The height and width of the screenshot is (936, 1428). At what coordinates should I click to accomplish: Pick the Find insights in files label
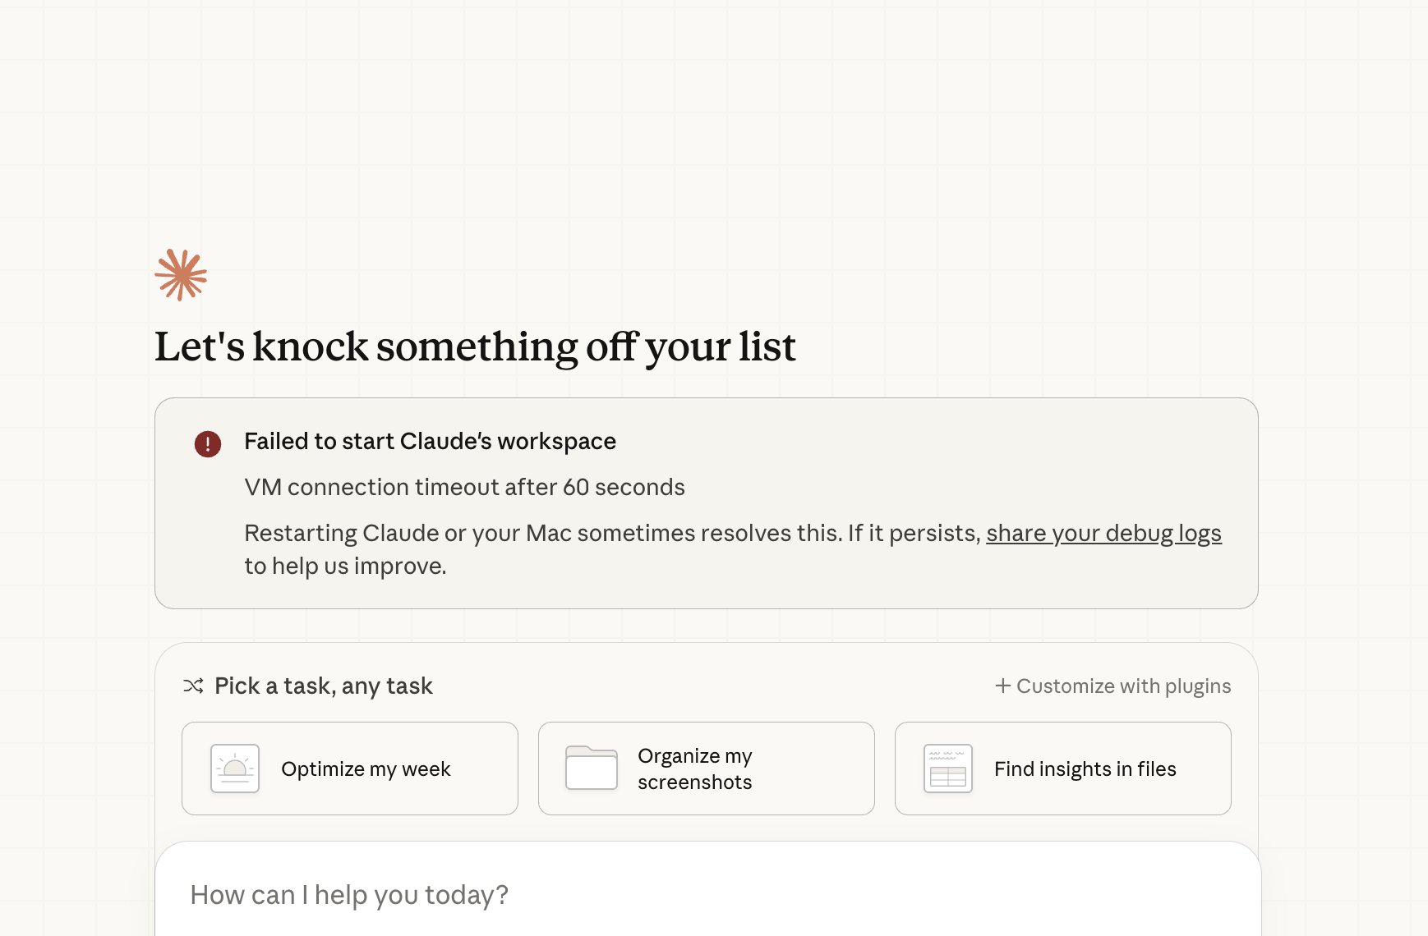click(x=1085, y=769)
